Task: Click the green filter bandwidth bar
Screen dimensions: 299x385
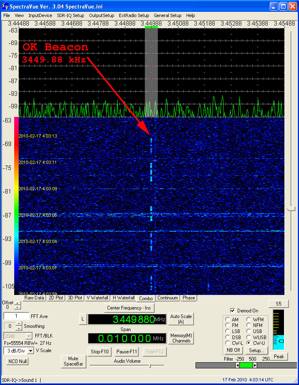Action: tap(246, 366)
